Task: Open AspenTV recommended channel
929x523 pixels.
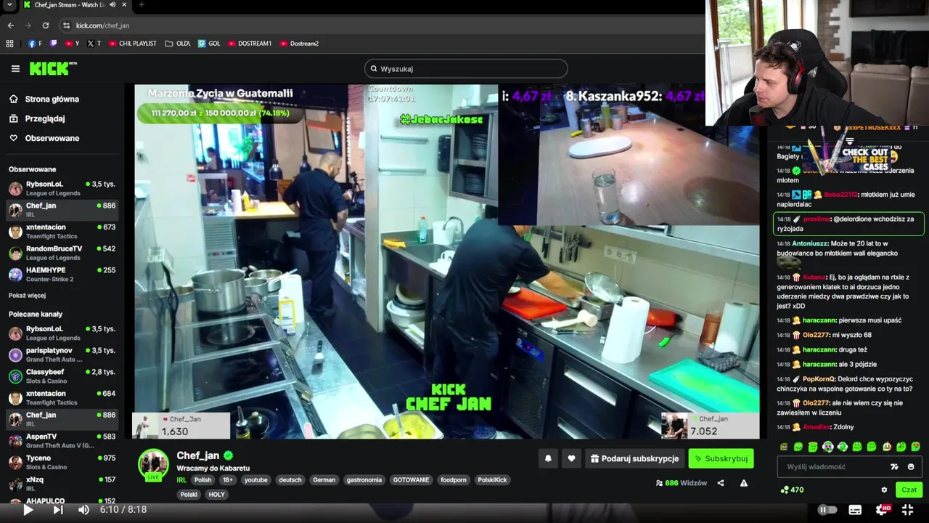Action: click(x=62, y=441)
